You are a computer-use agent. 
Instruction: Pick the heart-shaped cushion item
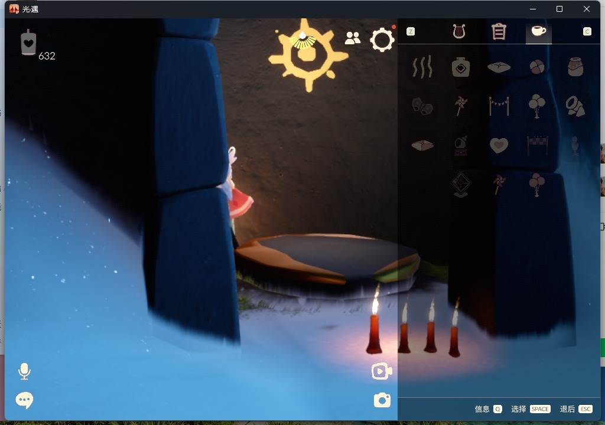(x=499, y=145)
